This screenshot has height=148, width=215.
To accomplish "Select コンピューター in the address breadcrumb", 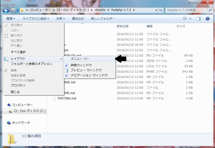I will pos(40,10).
